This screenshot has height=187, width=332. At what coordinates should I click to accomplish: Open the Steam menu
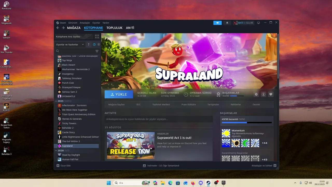(63, 23)
